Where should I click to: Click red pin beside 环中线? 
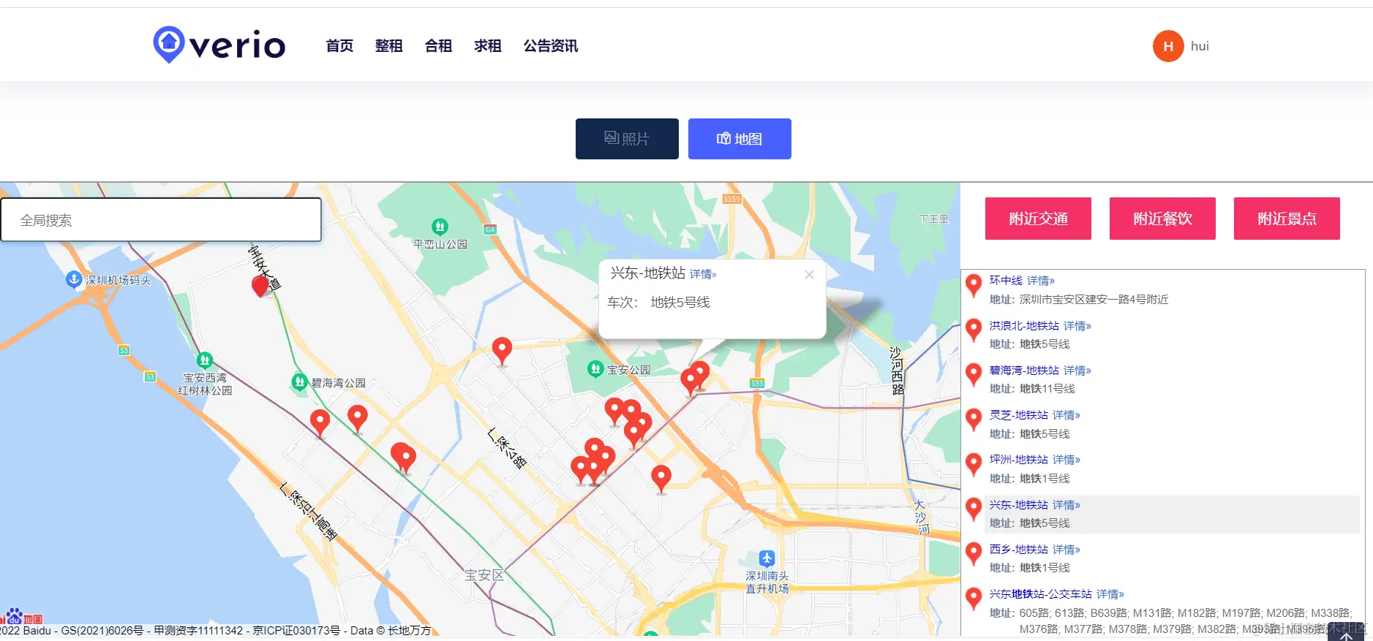click(x=974, y=286)
